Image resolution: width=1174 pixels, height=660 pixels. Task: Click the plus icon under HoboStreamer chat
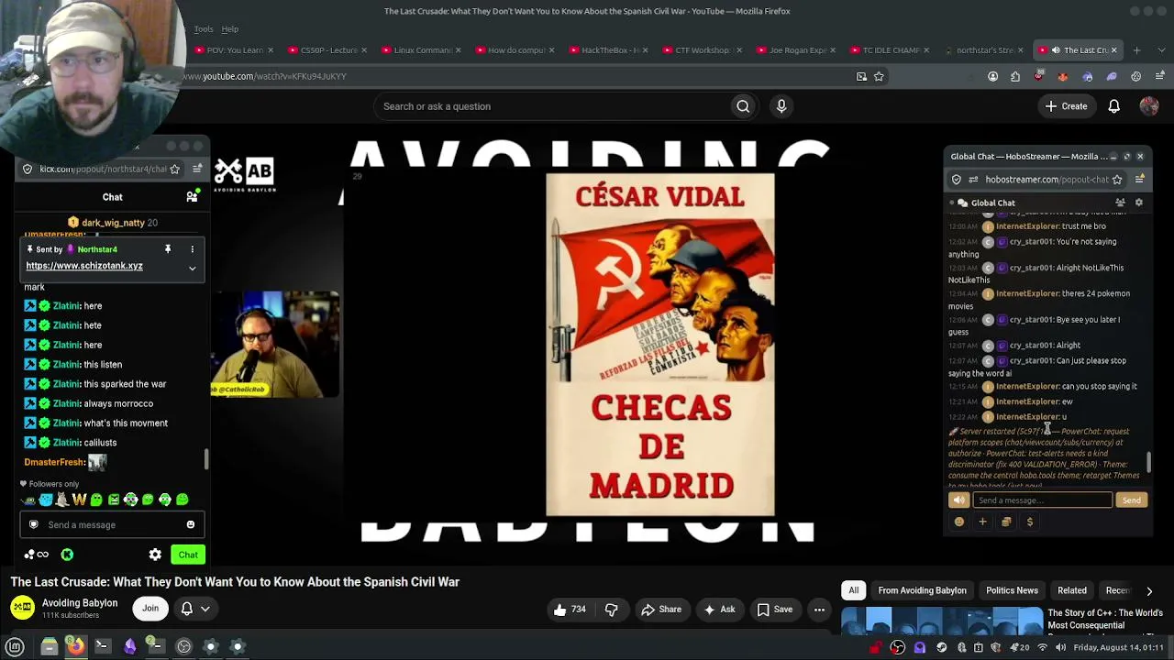tap(982, 522)
